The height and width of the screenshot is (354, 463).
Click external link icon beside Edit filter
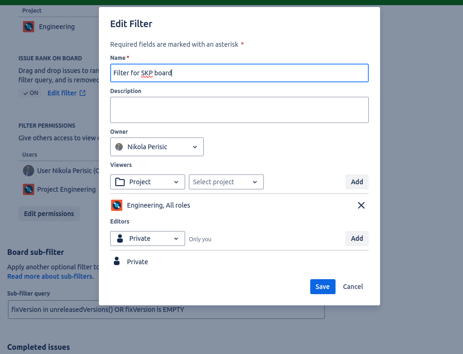pyautogui.click(x=82, y=93)
